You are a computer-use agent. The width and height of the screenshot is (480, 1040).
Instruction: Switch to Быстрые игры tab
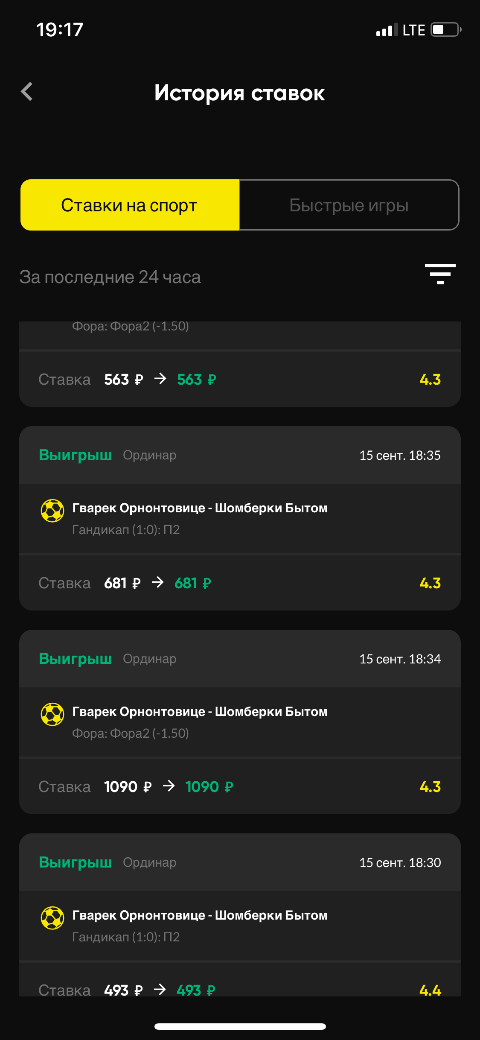[349, 205]
